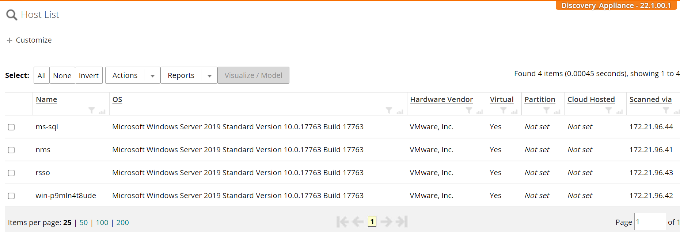Open the Virtual column filter icon
Viewport: 680px width, 232px height.
[x=504, y=110]
